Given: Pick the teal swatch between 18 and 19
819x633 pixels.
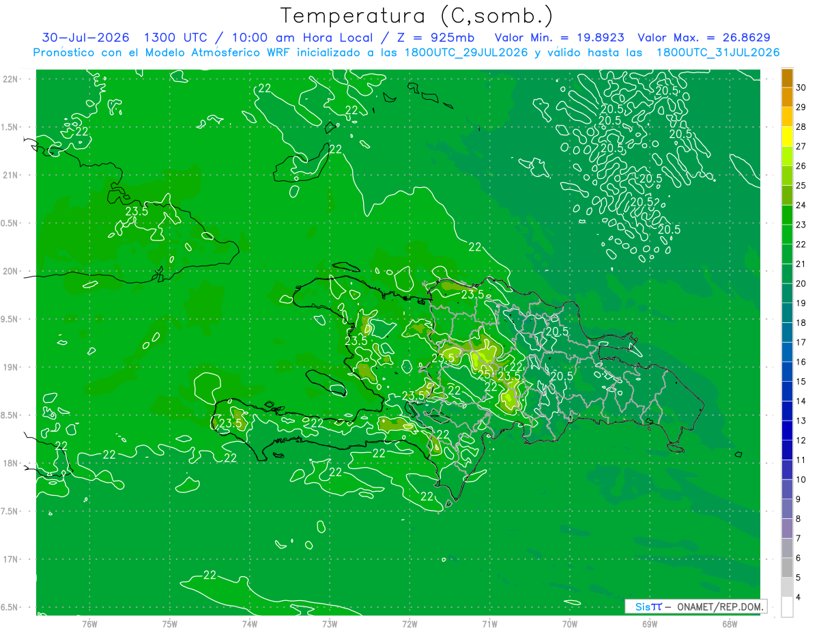Looking at the screenshot, I should click(x=787, y=313).
